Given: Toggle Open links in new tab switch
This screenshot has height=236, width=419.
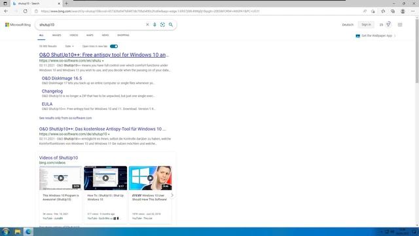Looking at the screenshot, I should [x=114, y=47].
